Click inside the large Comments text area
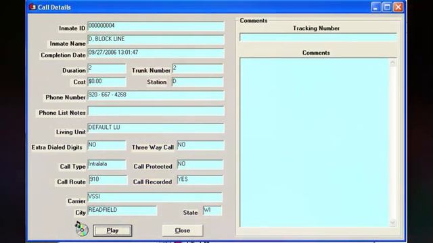 coord(314,142)
